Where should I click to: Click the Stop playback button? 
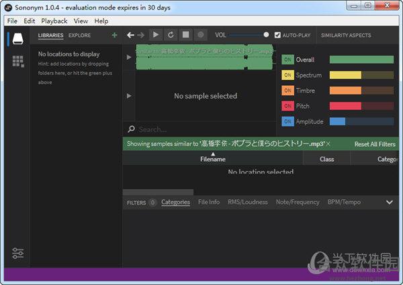pos(186,35)
